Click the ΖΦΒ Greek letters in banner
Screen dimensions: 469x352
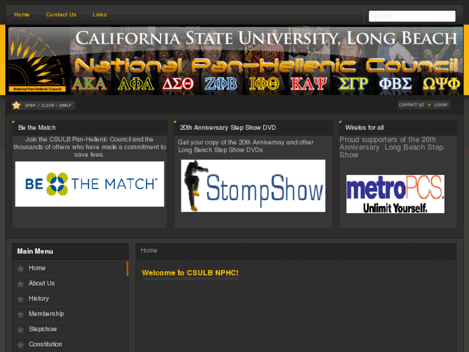click(x=221, y=83)
